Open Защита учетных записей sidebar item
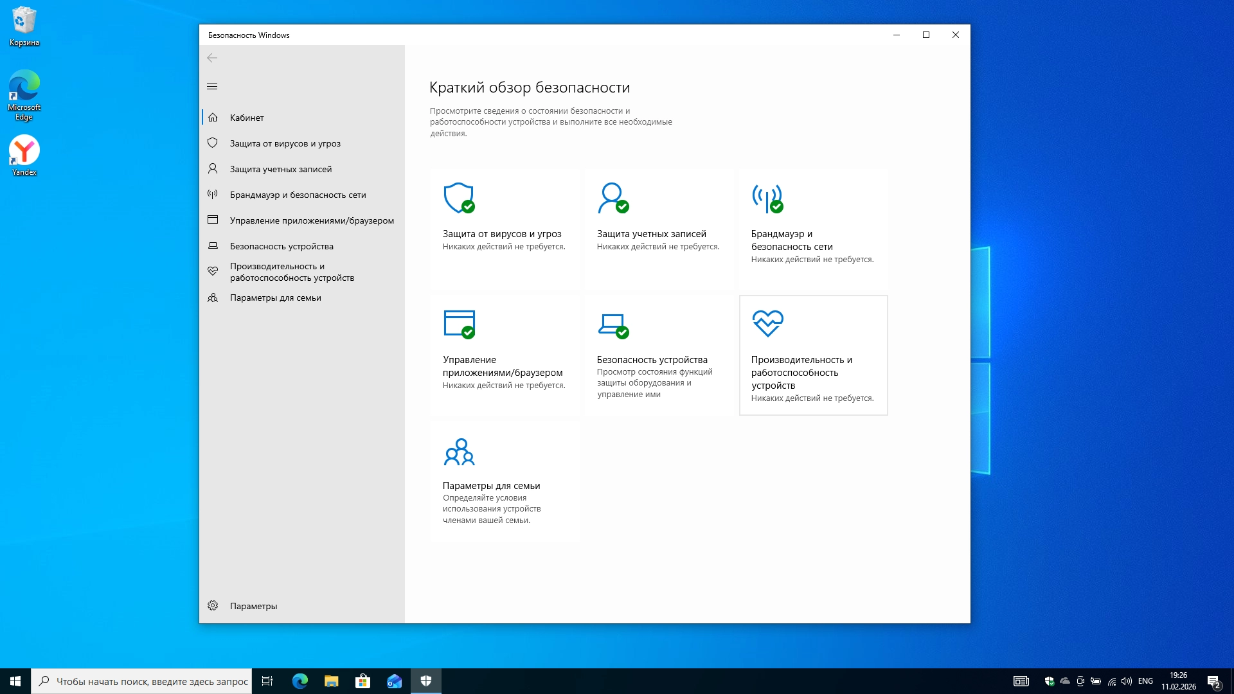 click(281, 169)
